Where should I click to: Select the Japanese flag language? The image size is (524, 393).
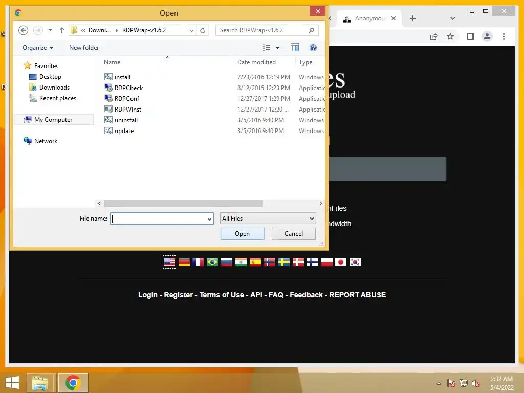[x=341, y=262]
